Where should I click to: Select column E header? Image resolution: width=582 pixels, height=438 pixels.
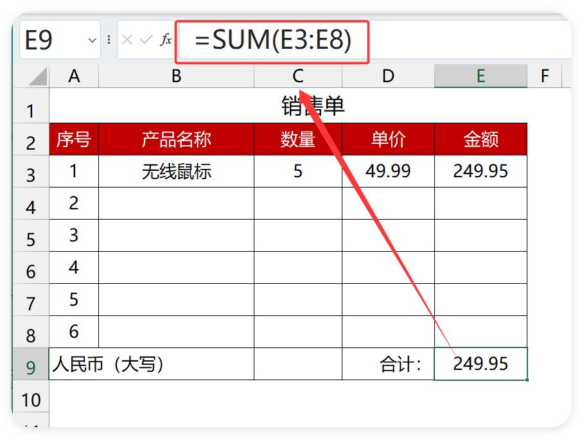click(x=481, y=76)
